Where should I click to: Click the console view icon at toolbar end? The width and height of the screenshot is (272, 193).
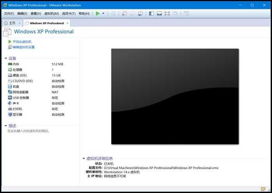click(186, 13)
